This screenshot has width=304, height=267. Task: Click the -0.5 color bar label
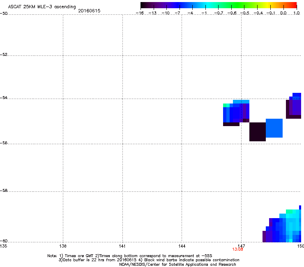(245, 13)
